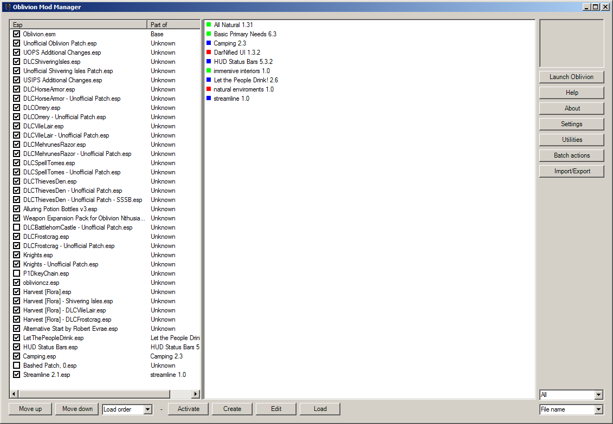613x424 pixels.
Task: Select Harvest [Flora] - Shivering Isles.esp row
Action: coord(105,301)
